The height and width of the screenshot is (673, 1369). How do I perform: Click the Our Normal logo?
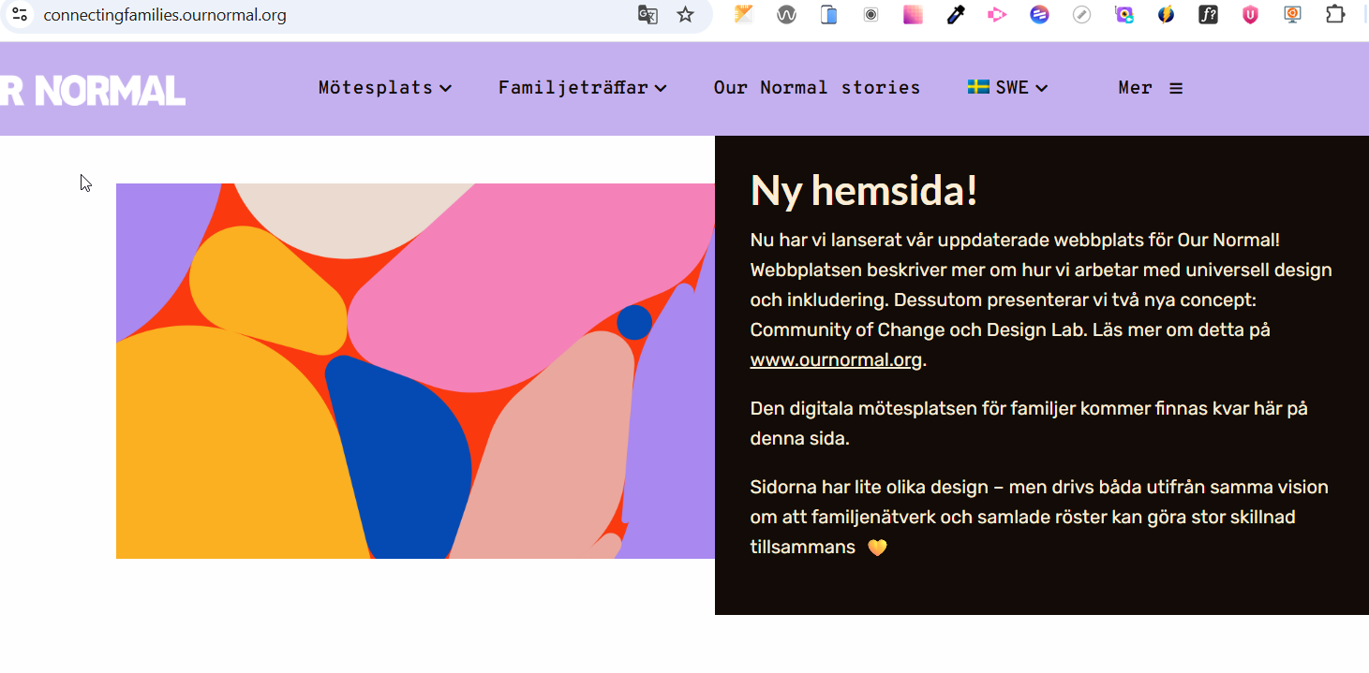[x=93, y=91]
